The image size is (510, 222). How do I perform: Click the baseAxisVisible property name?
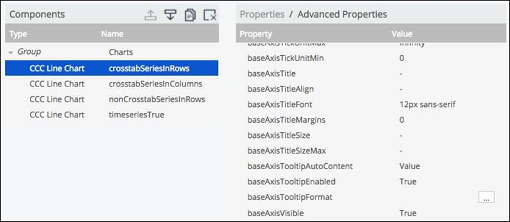(276, 213)
